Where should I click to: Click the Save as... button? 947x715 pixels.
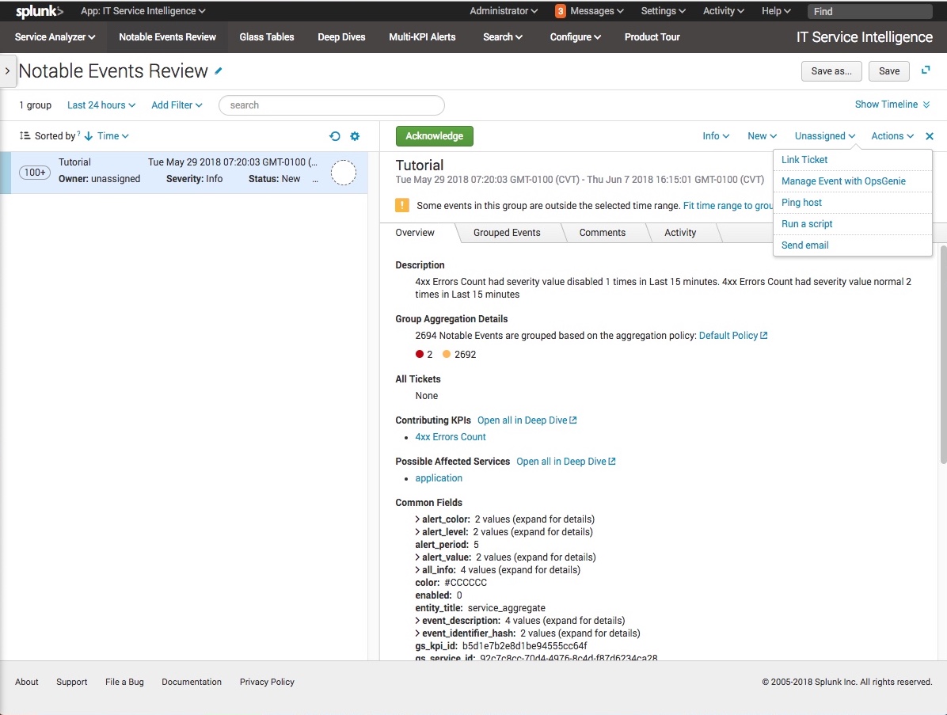pyautogui.click(x=831, y=70)
